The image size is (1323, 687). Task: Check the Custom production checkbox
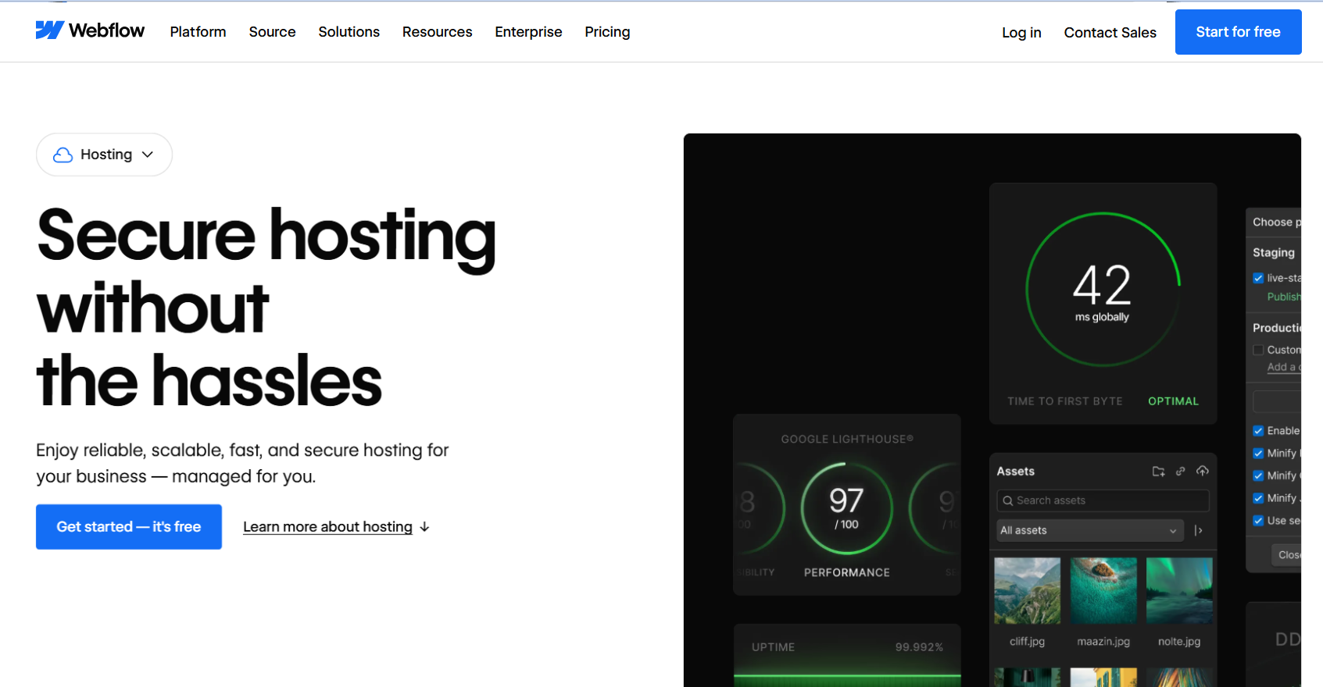(1258, 350)
